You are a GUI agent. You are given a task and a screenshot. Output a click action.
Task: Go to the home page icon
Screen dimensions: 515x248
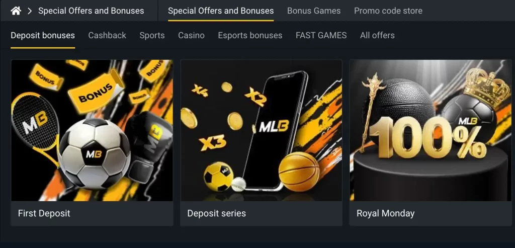(16, 11)
